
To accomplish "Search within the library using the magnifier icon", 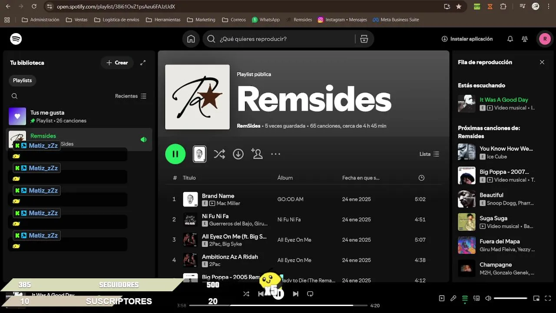I will (x=14, y=96).
